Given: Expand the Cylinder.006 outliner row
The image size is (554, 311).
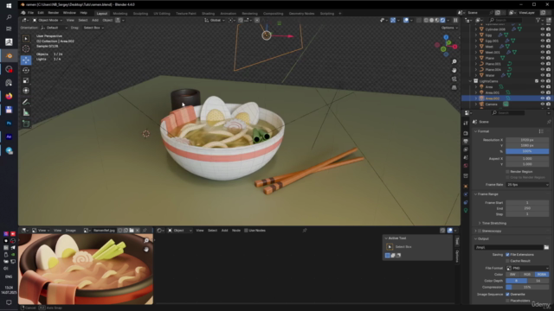Looking at the screenshot, I should 475,29.
